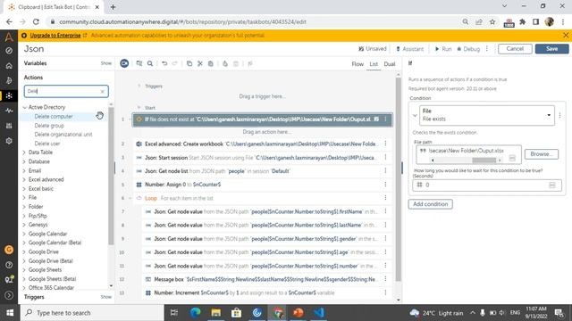Open options menu for Json Start session row
The width and height of the screenshot is (572, 321).
point(385,157)
